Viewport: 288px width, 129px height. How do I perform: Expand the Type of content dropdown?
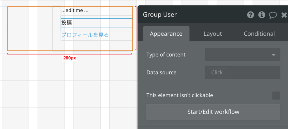[243, 54]
